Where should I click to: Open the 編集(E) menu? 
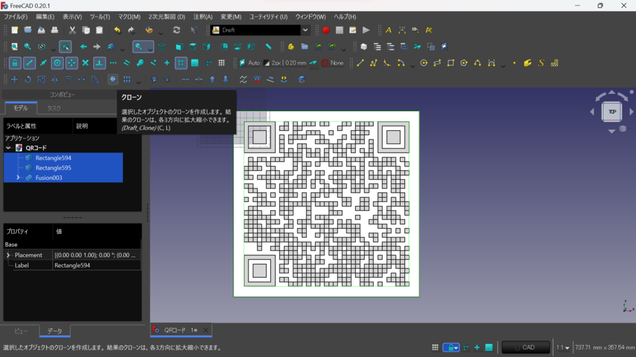[x=45, y=17]
